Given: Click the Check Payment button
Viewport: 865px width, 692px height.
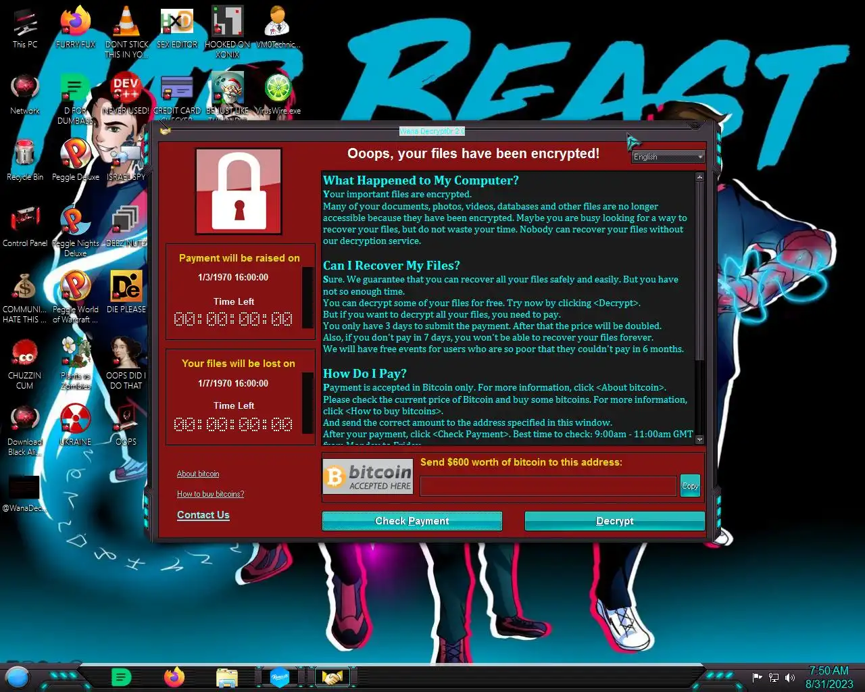Looking at the screenshot, I should [x=412, y=521].
